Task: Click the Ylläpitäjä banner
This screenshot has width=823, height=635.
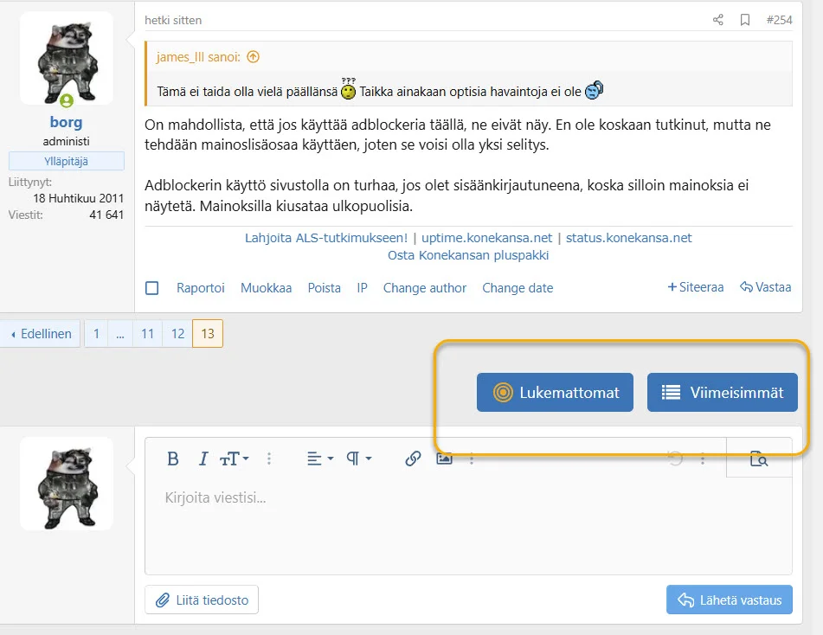Action: coord(66,161)
